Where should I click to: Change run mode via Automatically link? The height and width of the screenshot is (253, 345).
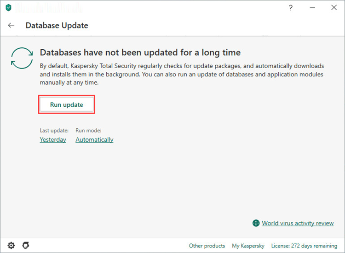tap(94, 139)
